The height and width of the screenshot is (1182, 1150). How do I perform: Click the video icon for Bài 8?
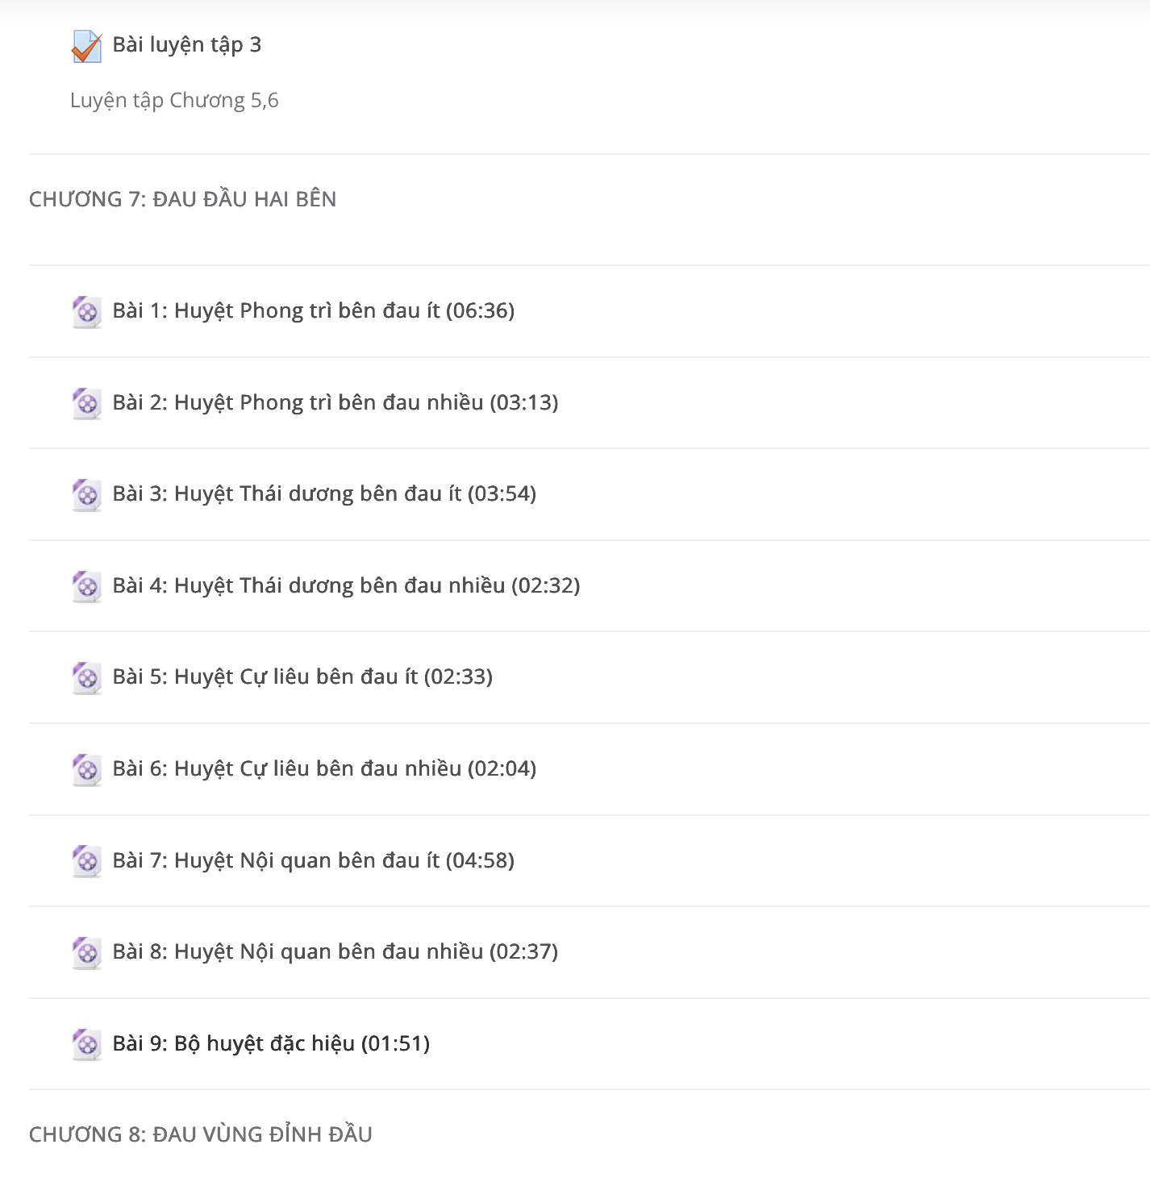tap(86, 952)
